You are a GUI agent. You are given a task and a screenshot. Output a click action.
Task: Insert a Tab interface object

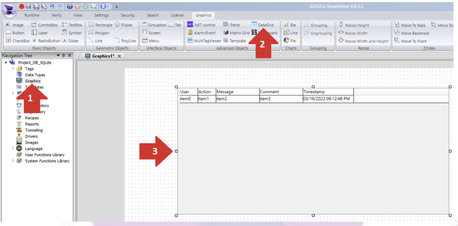tap(175, 25)
